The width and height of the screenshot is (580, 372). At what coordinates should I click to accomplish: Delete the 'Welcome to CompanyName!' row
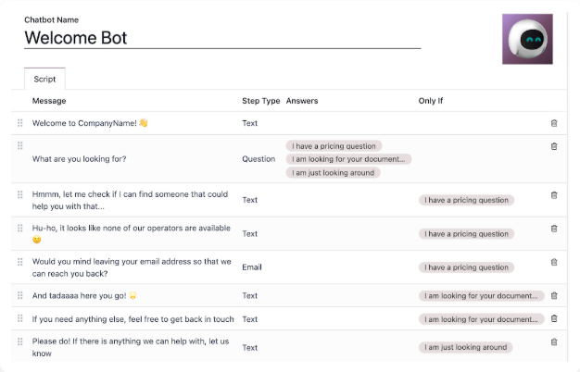tap(554, 122)
